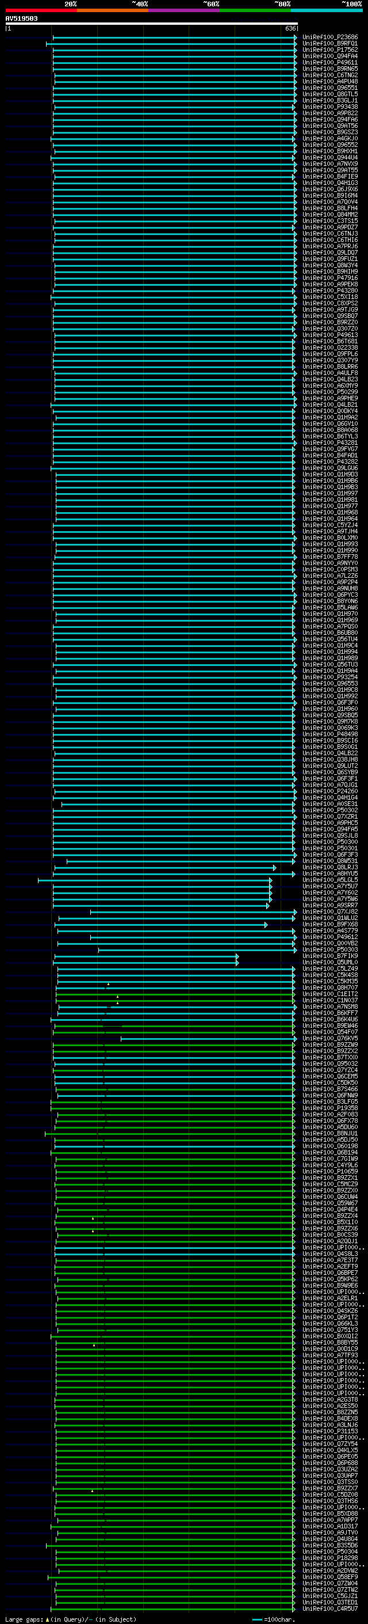Select the UniRef100_Q8GTL5 entry

pyautogui.click(x=329, y=94)
